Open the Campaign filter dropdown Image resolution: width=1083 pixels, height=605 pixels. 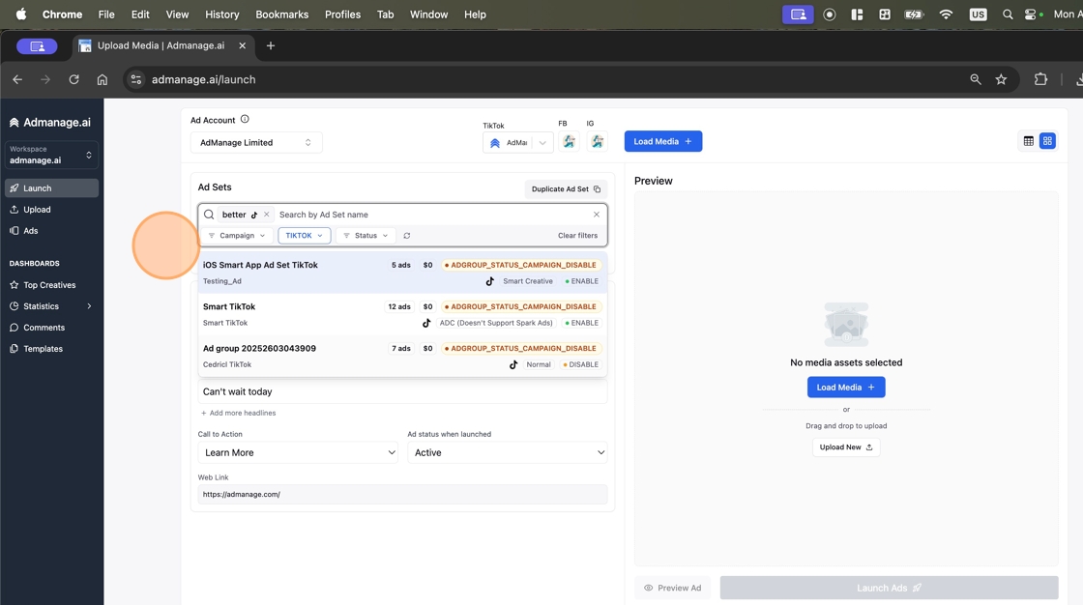pos(237,236)
